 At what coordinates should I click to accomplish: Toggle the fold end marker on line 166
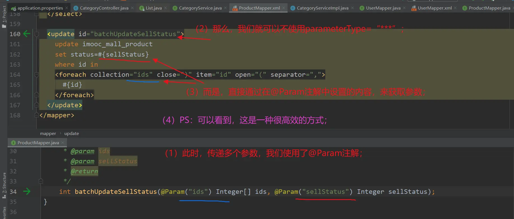pos(36,95)
